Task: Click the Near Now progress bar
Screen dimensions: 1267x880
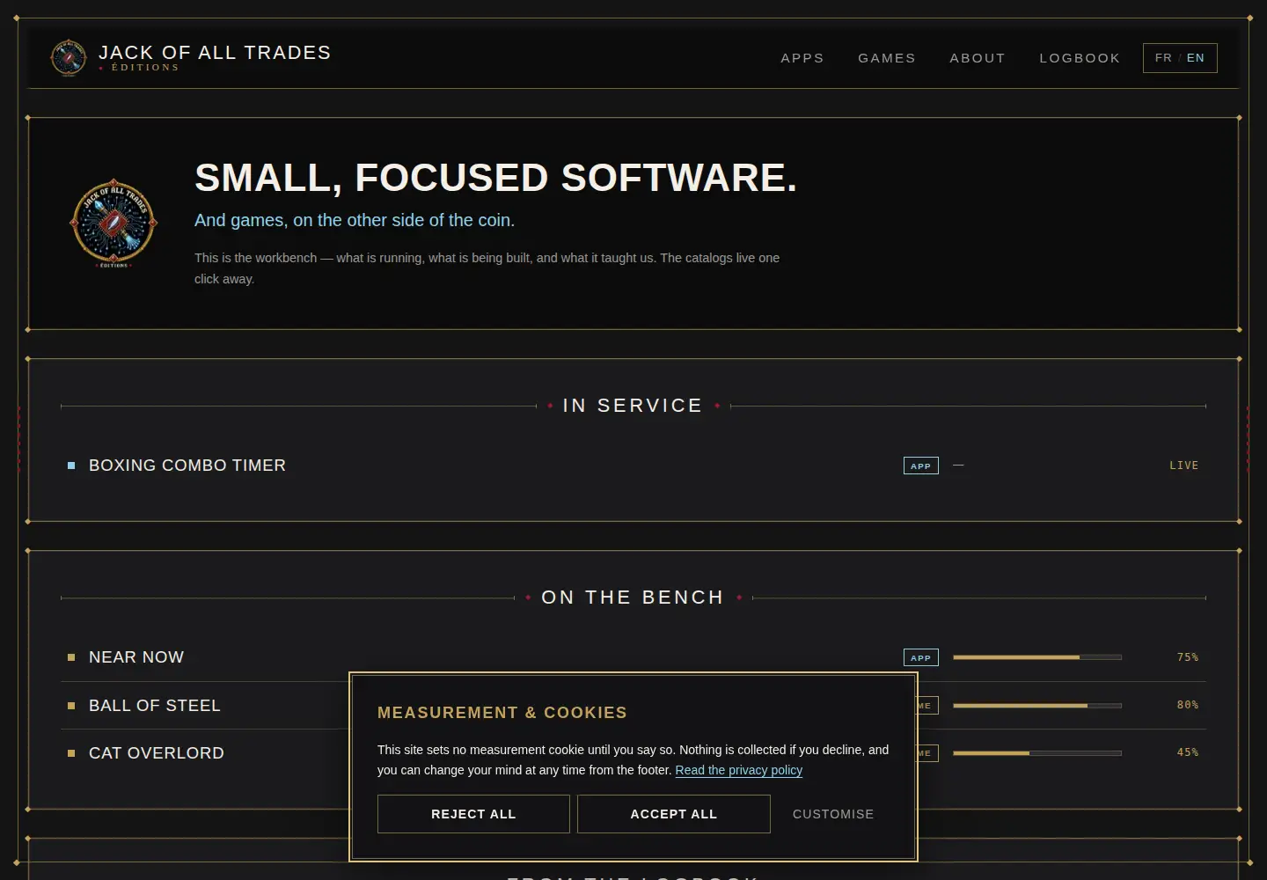Action: [x=1037, y=657]
